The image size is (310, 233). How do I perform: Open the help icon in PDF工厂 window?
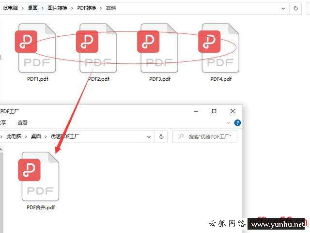237,123
